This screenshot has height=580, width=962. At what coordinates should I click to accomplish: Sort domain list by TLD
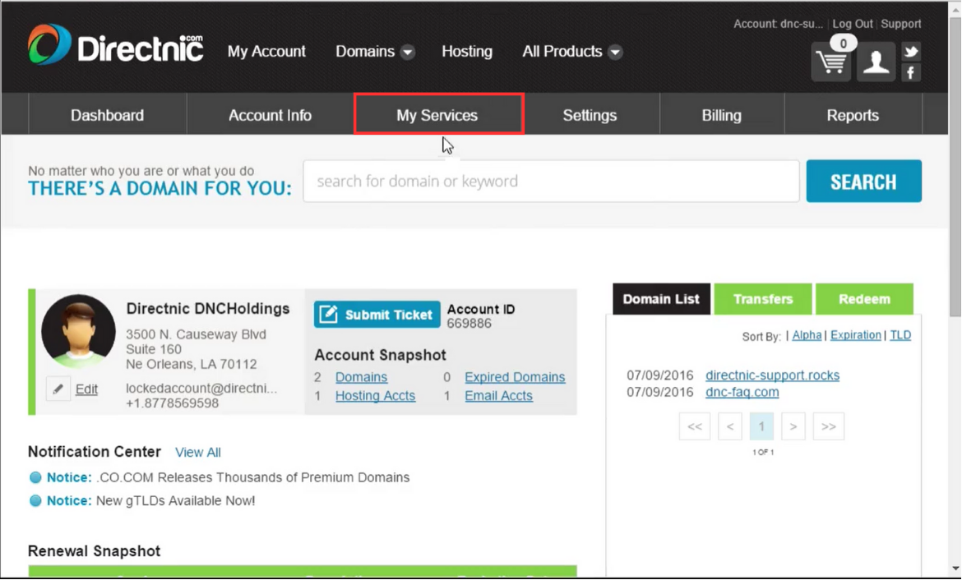click(900, 335)
